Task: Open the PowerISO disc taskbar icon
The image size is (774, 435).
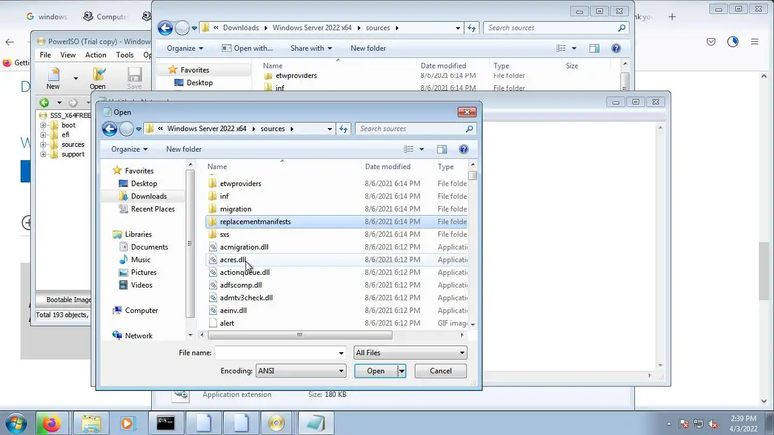Action: (276, 424)
